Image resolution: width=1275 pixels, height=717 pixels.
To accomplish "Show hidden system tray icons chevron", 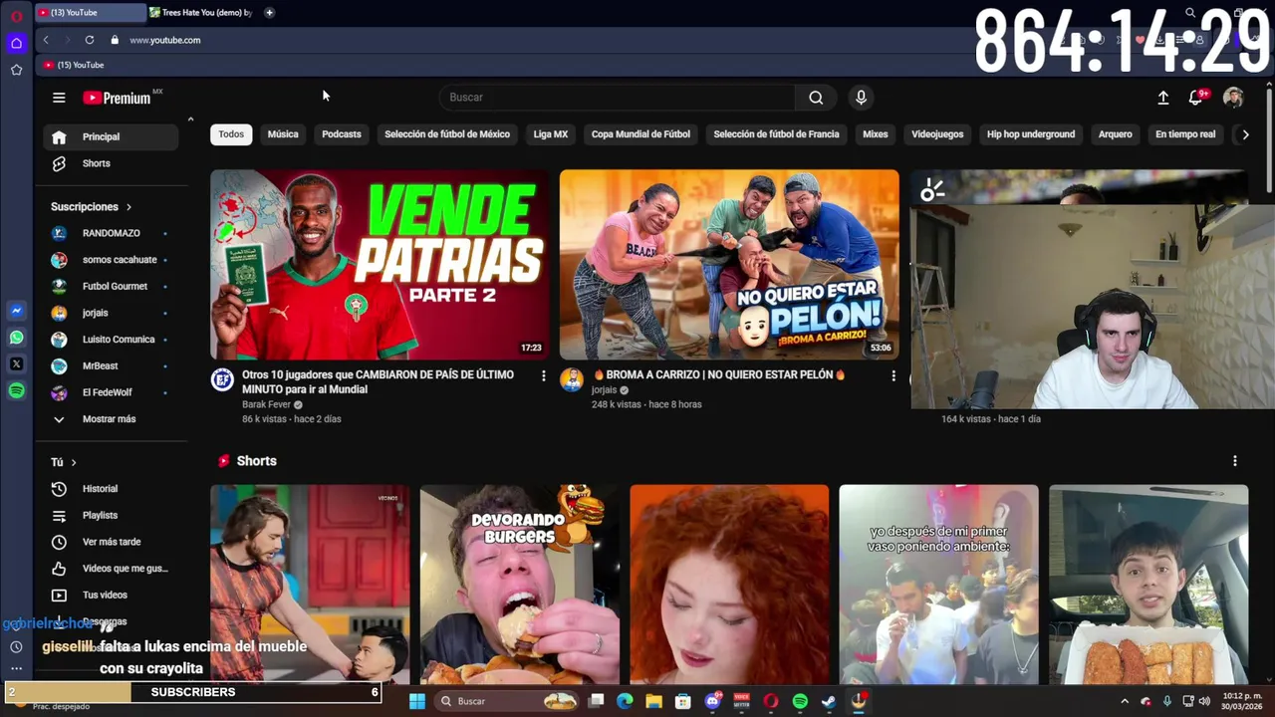I will click(x=1125, y=701).
